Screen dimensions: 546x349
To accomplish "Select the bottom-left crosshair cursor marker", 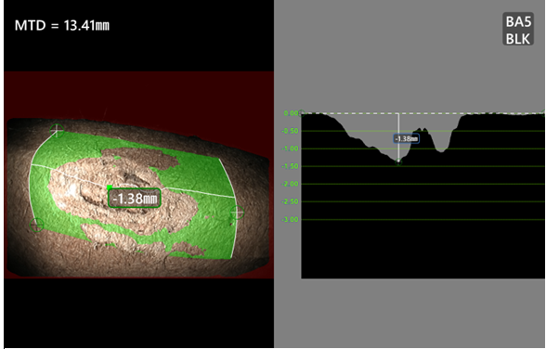I will click(x=36, y=226).
